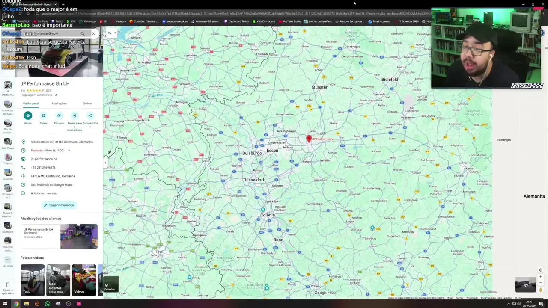Select Stavelot recent item in sidebar

tap(8, 174)
